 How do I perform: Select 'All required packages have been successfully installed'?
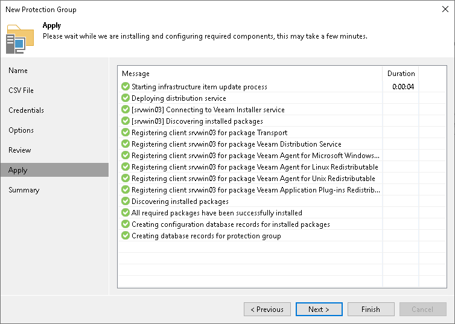pos(217,213)
